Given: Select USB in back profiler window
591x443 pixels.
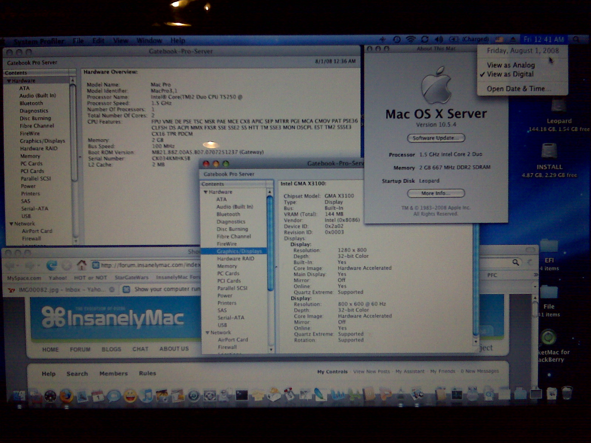Looking at the screenshot, I should pos(26,216).
